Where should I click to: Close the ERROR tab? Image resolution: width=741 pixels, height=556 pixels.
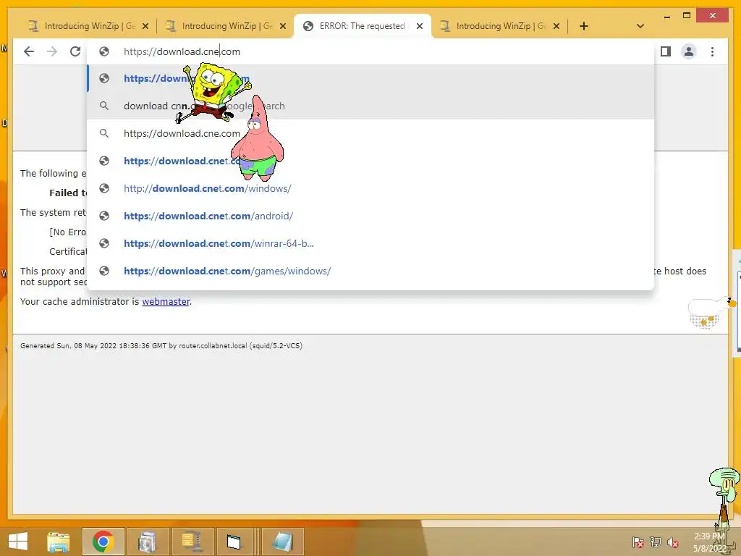(419, 26)
